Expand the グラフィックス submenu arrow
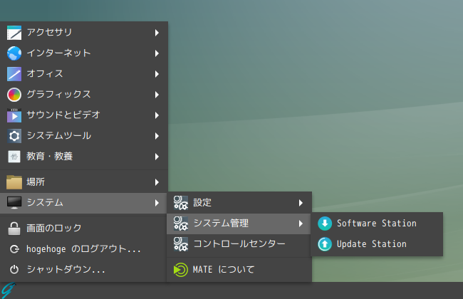Image resolution: width=463 pixels, height=299 pixels. [x=157, y=95]
